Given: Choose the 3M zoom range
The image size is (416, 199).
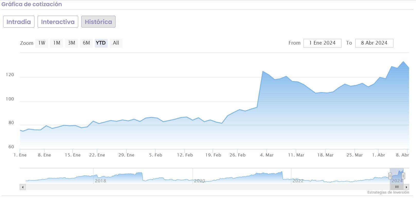Looking at the screenshot, I should point(72,43).
